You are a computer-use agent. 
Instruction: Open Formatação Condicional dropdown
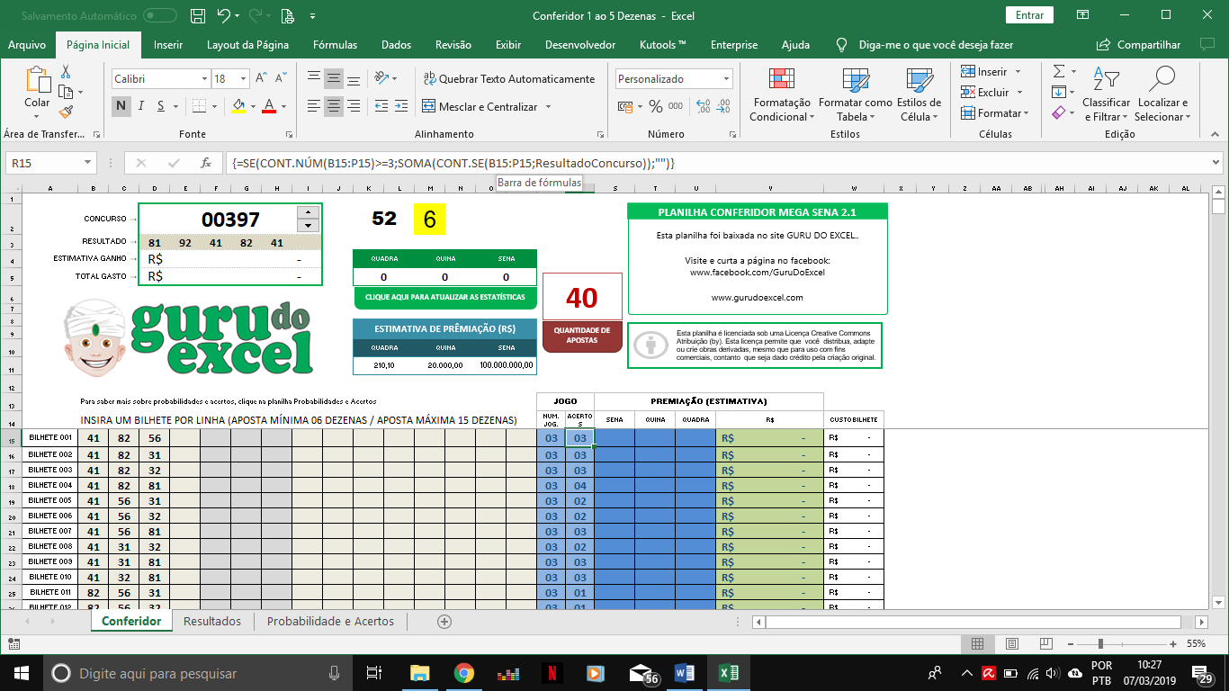tap(782, 95)
